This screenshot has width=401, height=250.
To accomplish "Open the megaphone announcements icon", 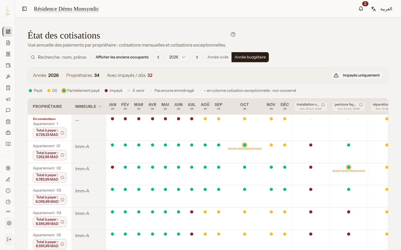I will [8, 99].
